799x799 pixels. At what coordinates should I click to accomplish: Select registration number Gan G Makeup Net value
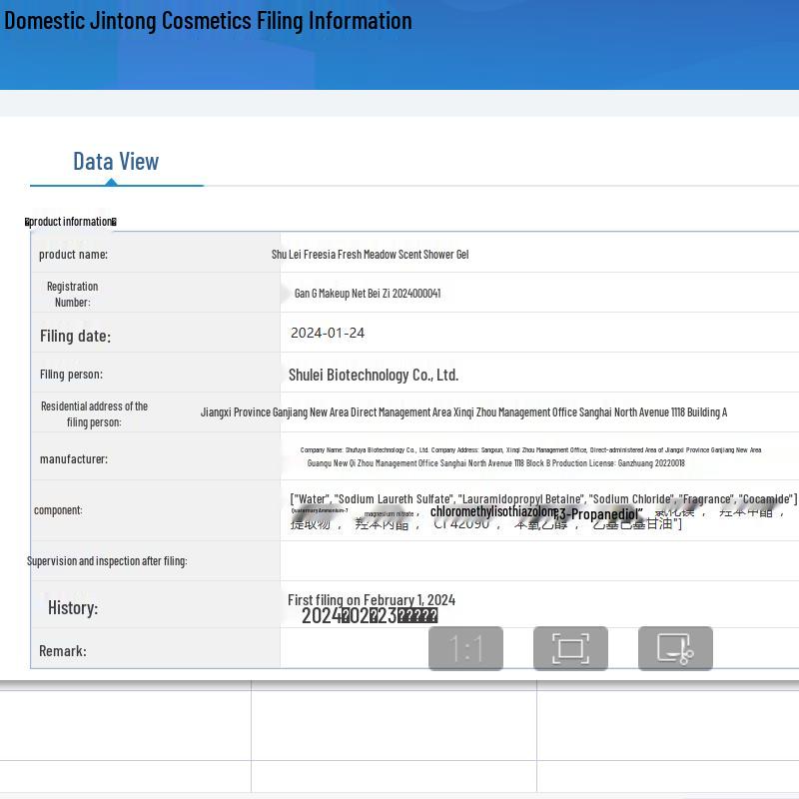(x=368, y=294)
